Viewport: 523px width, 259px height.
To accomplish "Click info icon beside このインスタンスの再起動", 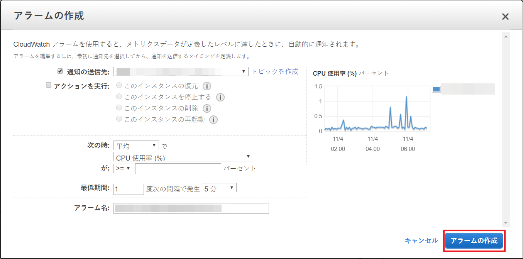I will click(213, 120).
